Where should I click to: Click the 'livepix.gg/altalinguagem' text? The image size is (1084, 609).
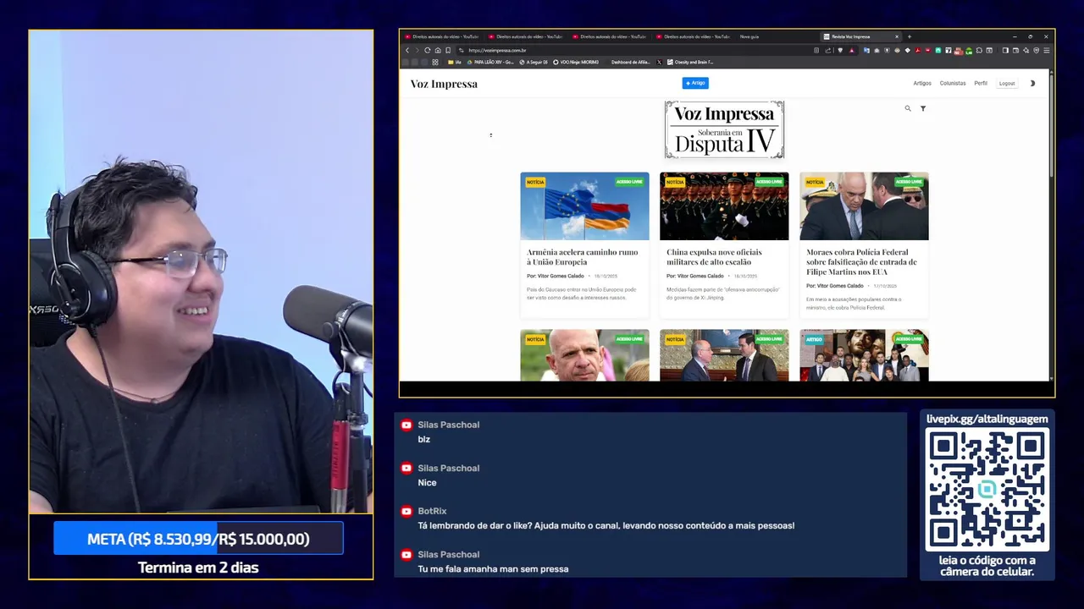pos(987,419)
